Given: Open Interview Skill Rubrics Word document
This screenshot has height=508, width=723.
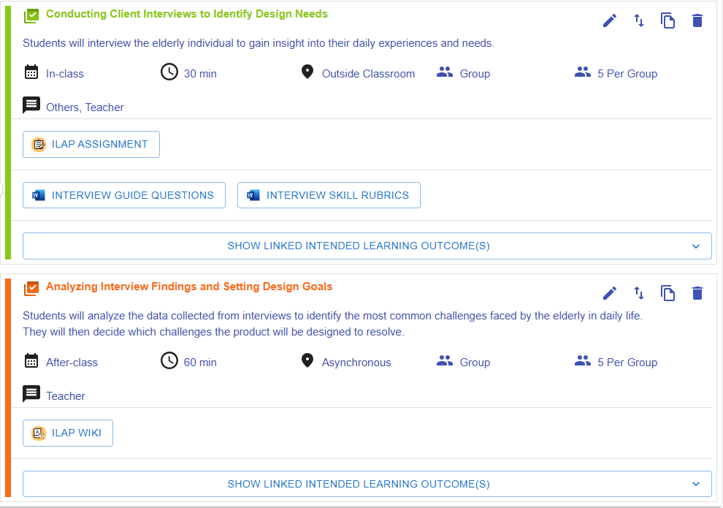Looking at the screenshot, I should pyautogui.click(x=329, y=195).
